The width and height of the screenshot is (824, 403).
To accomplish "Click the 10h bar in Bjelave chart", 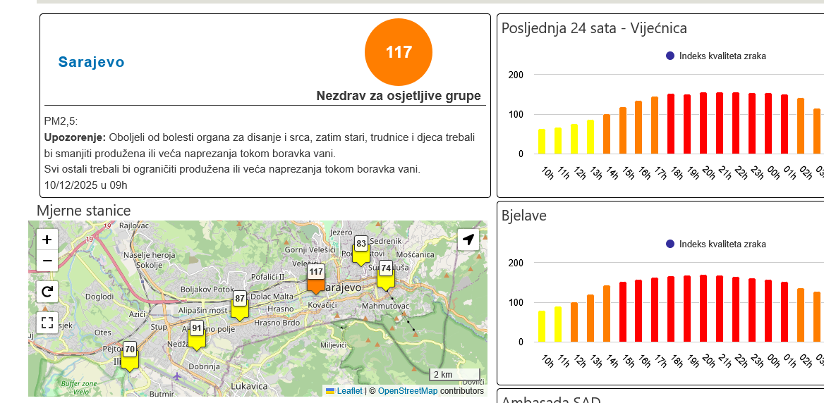I will tap(542, 326).
